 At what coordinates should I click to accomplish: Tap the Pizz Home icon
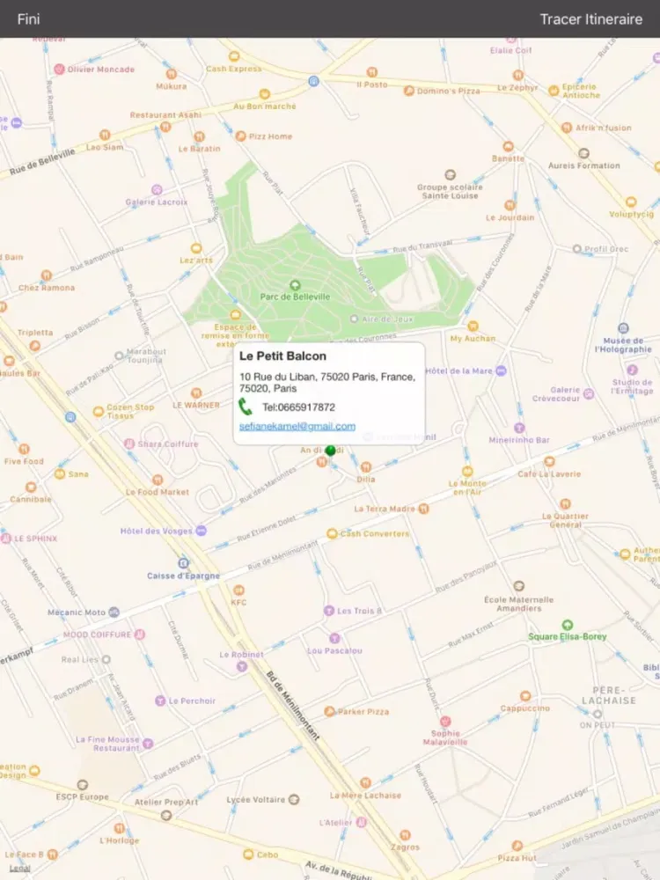240,136
